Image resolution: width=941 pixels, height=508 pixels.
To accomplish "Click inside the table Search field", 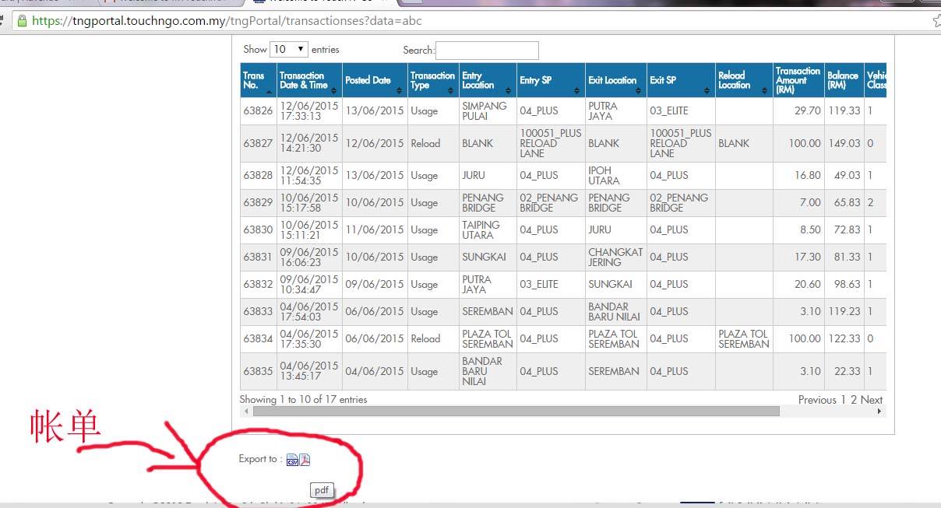I will point(487,50).
